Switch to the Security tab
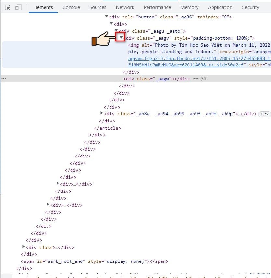 pos(250,7)
